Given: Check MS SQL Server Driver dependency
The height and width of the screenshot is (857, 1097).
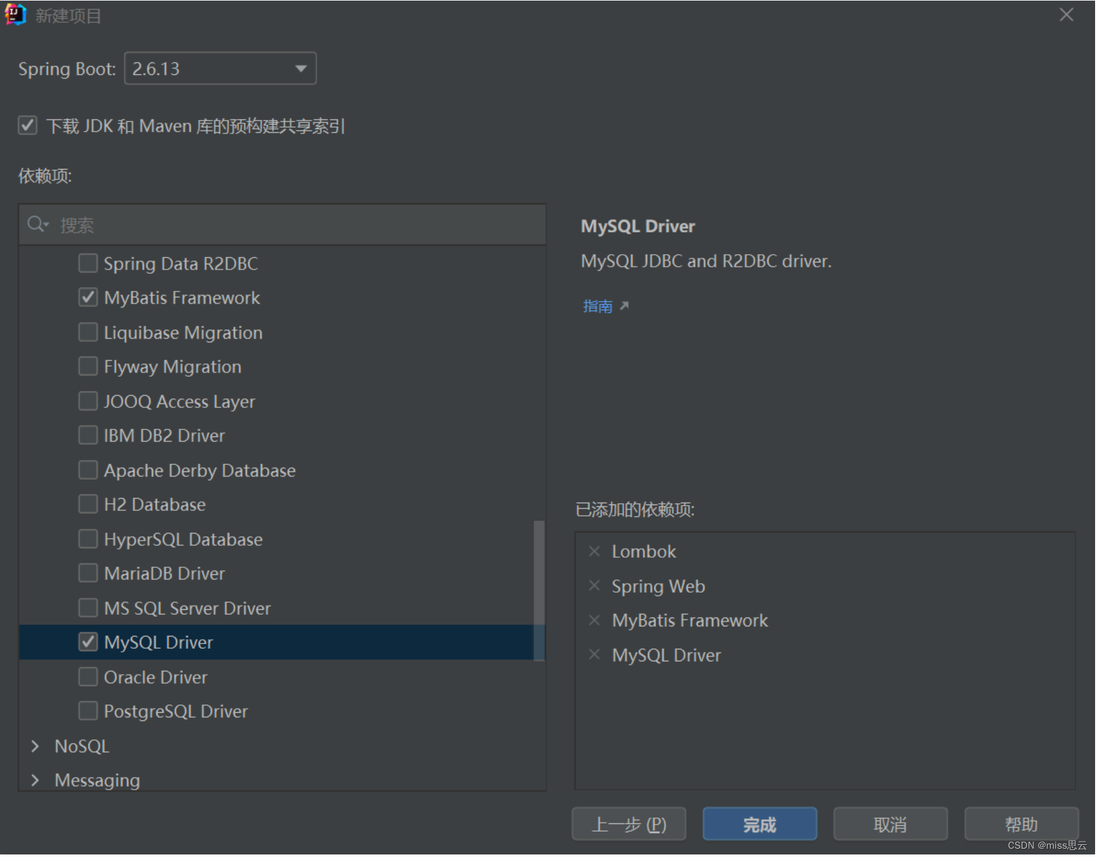Looking at the screenshot, I should tap(88, 608).
